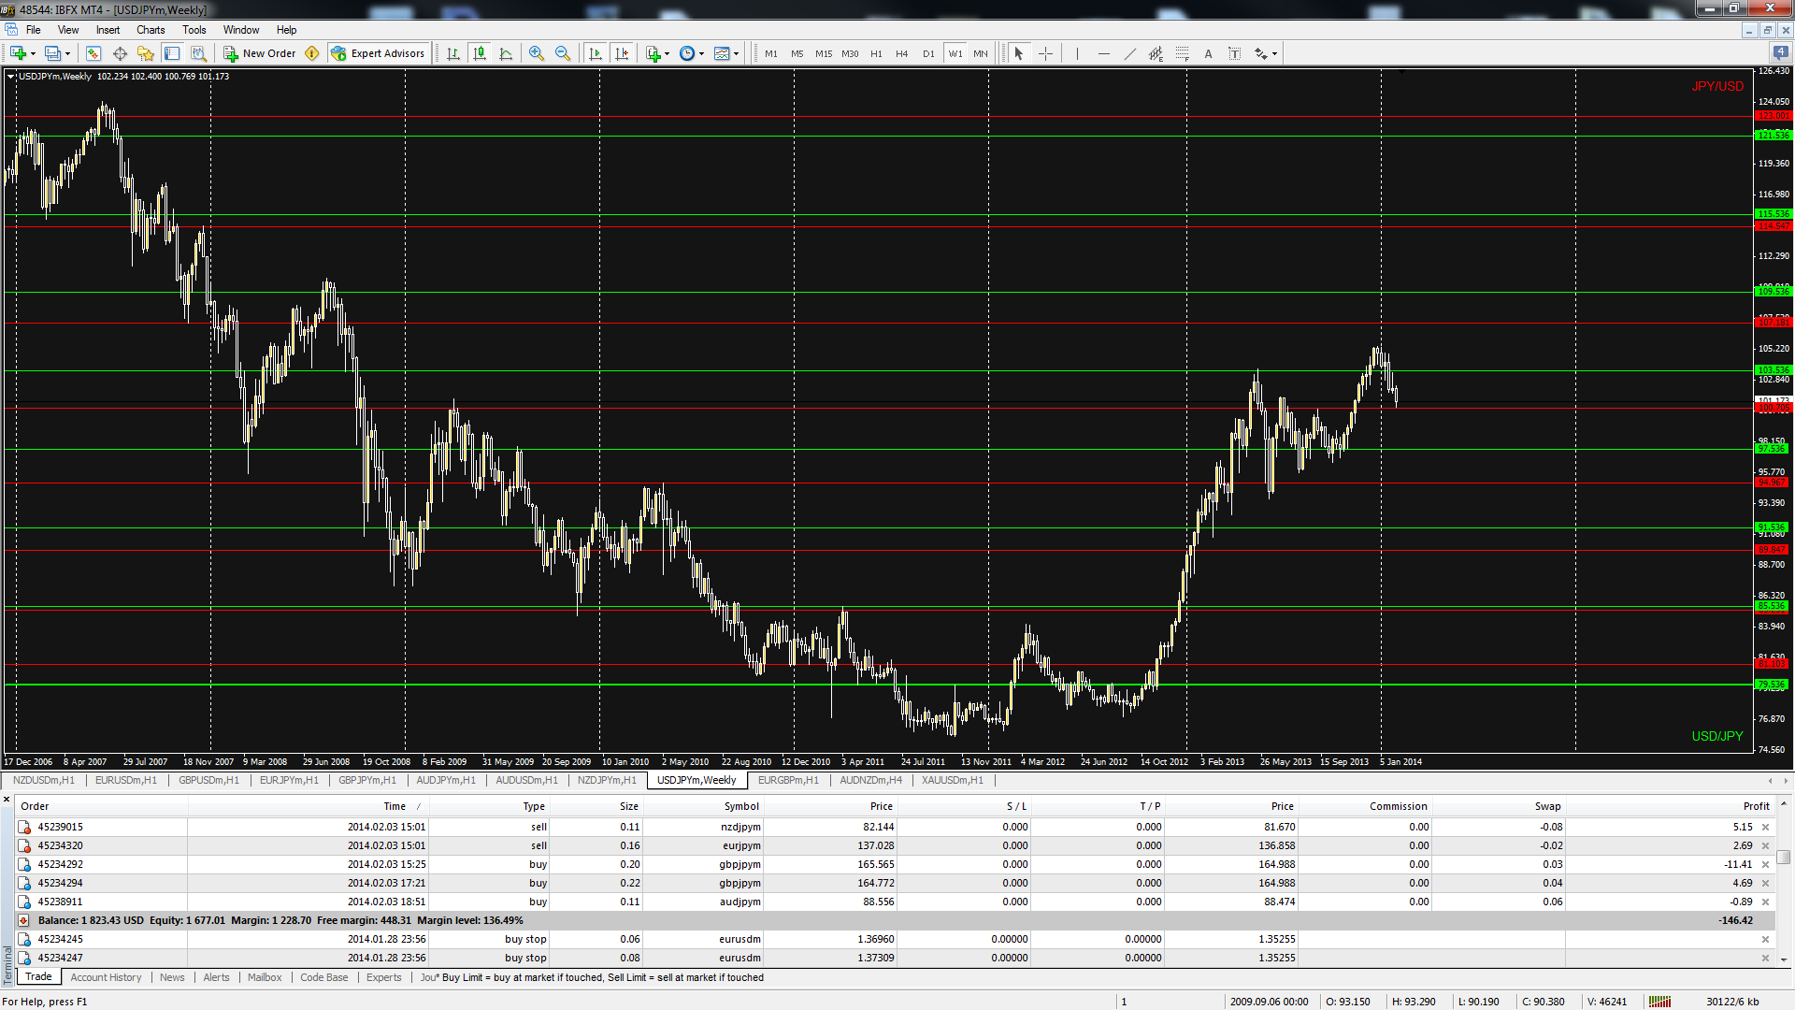Switch to the EURUSDm,H1 chart tab
The width and height of the screenshot is (1795, 1010).
(x=126, y=780)
